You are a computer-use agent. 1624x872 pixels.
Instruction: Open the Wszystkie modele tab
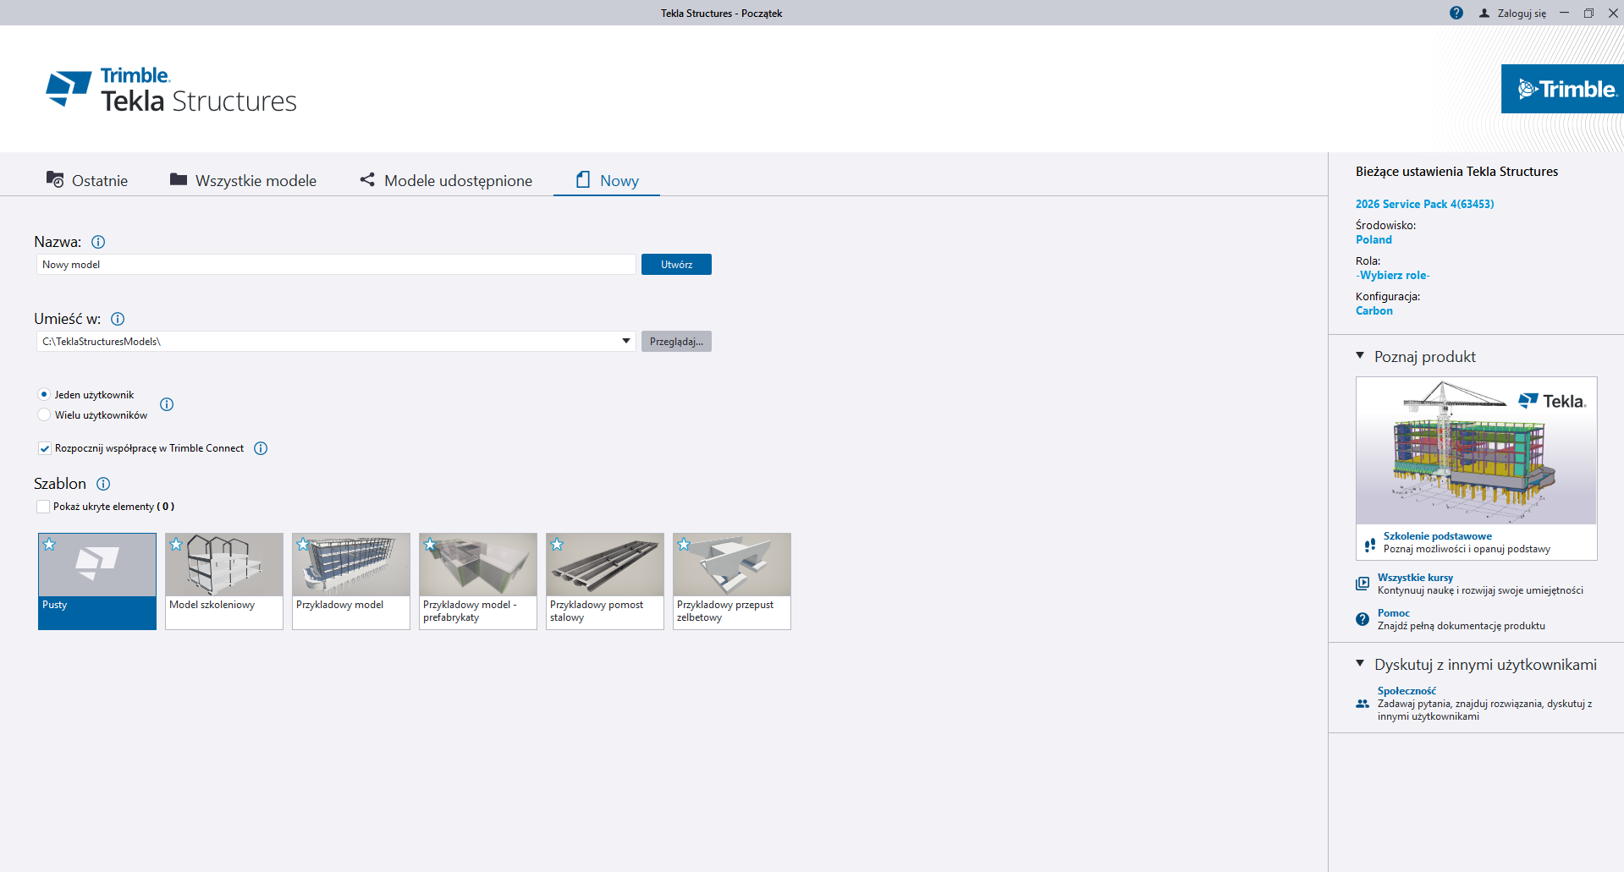coord(243,180)
